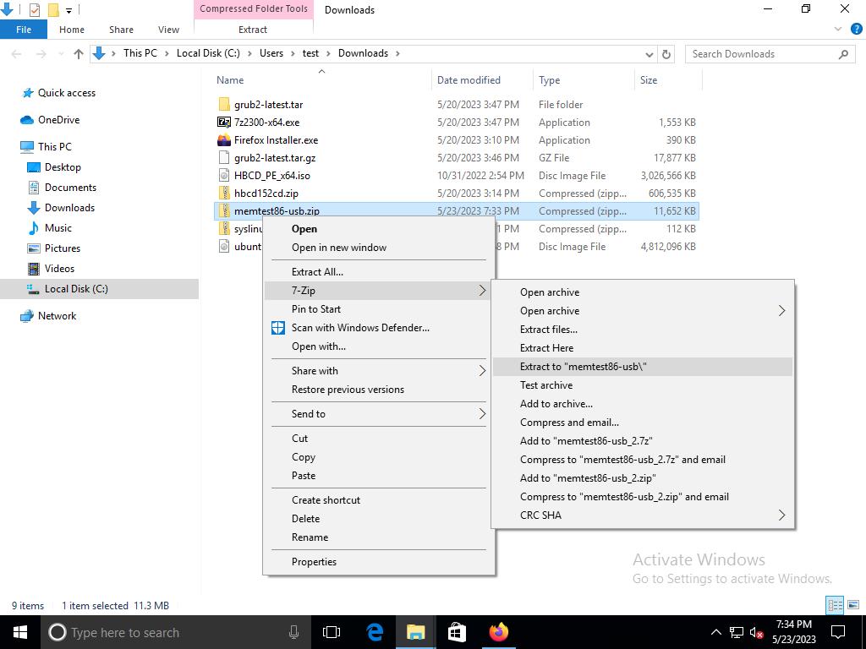
Task: Launch Microsoft Edge from the taskbar
Action: click(375, 632)
